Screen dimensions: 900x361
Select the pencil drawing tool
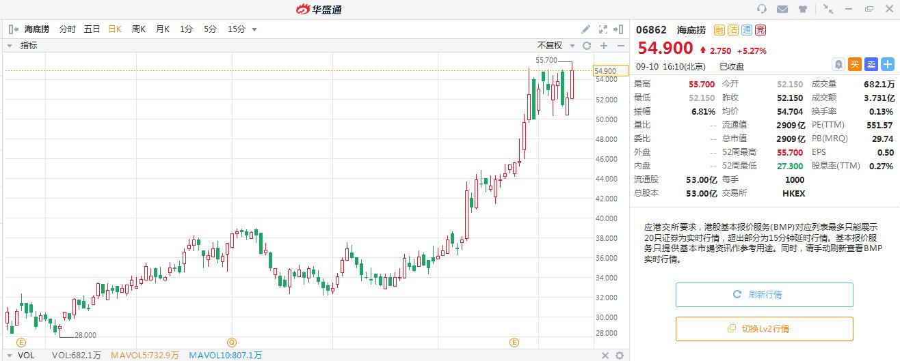[x=585, y=29]
